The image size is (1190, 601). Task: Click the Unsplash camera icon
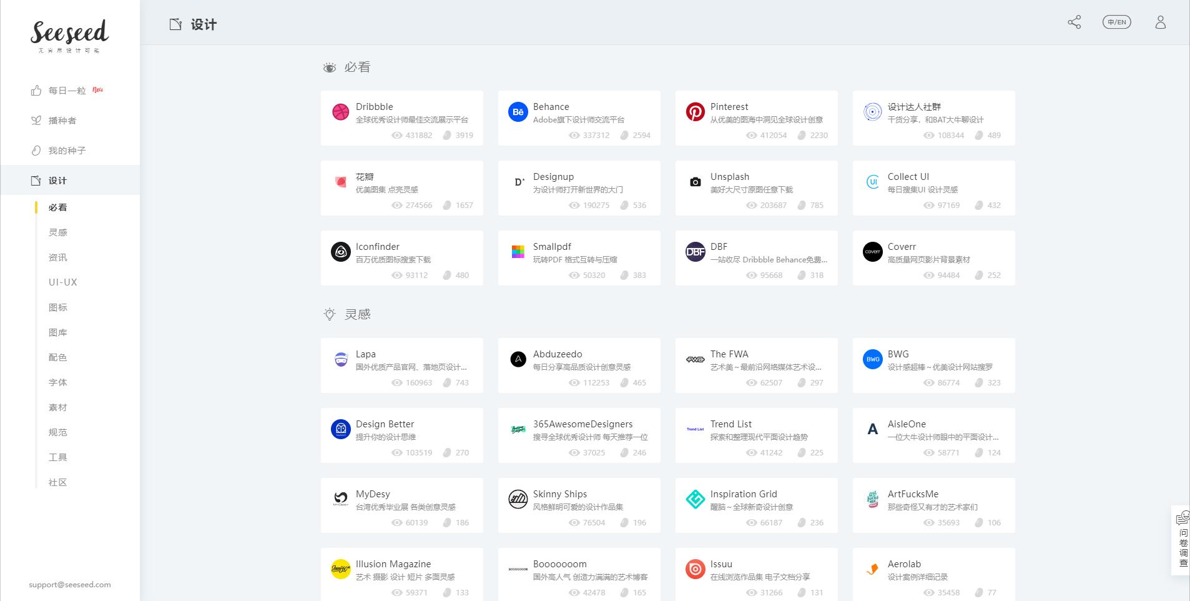[x=696, y=182]
